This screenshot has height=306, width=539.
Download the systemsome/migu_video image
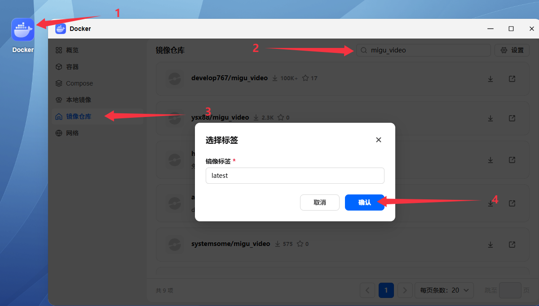coord(490,245)
